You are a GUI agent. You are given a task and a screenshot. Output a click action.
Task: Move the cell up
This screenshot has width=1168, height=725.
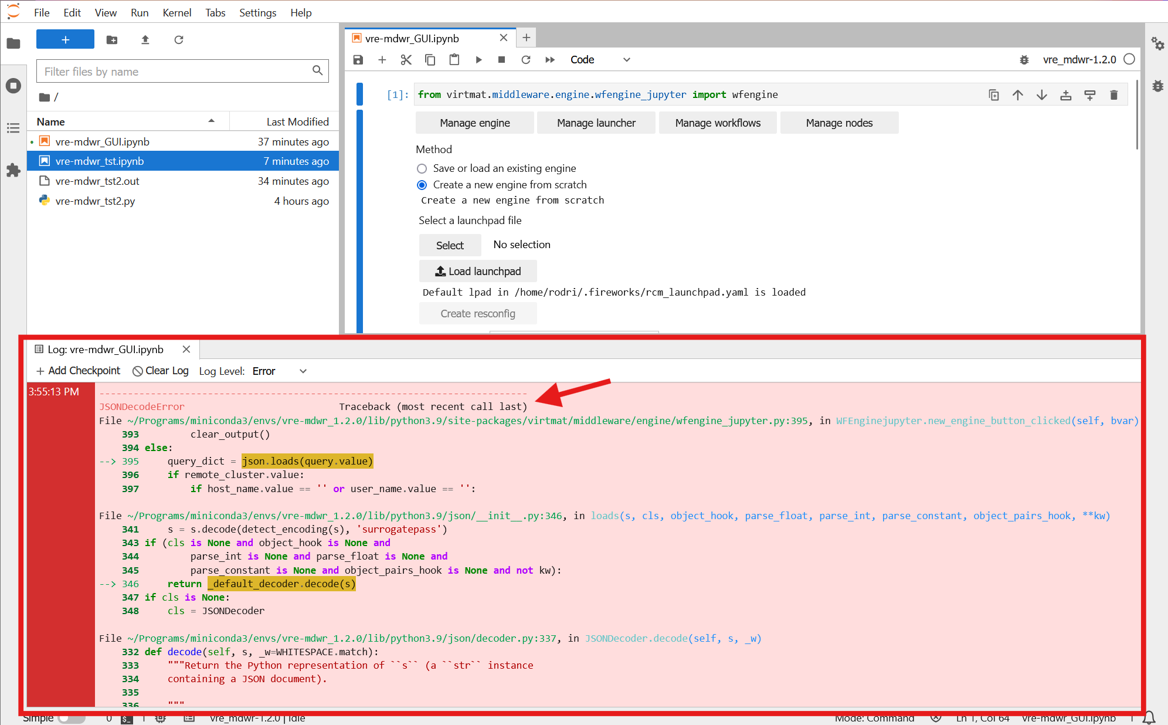tap(1018, 95)
